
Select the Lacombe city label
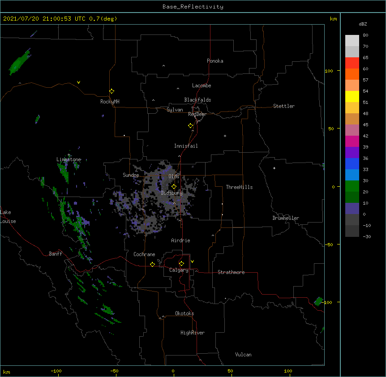(x=202, y=86)
